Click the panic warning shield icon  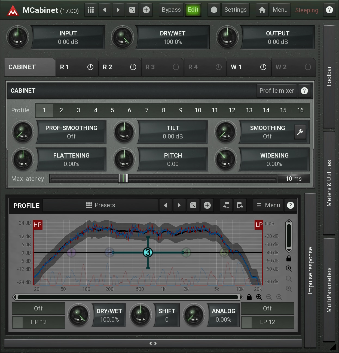[214, 10]
